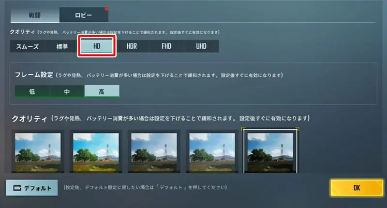Select the スムーズ quality option

[x=28, y=46]
